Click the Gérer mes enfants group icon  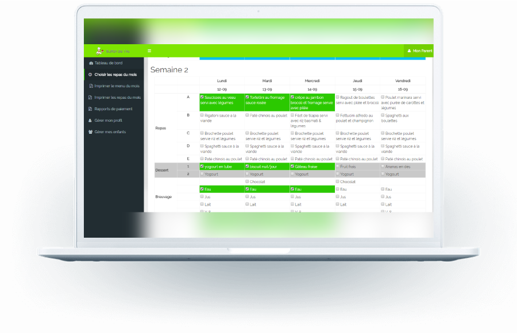click(x=90, y=132)
